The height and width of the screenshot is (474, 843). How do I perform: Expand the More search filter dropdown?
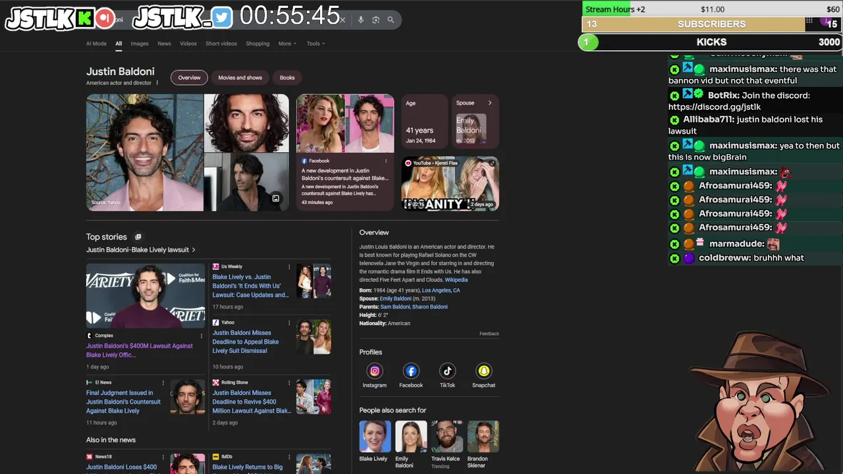287,43
